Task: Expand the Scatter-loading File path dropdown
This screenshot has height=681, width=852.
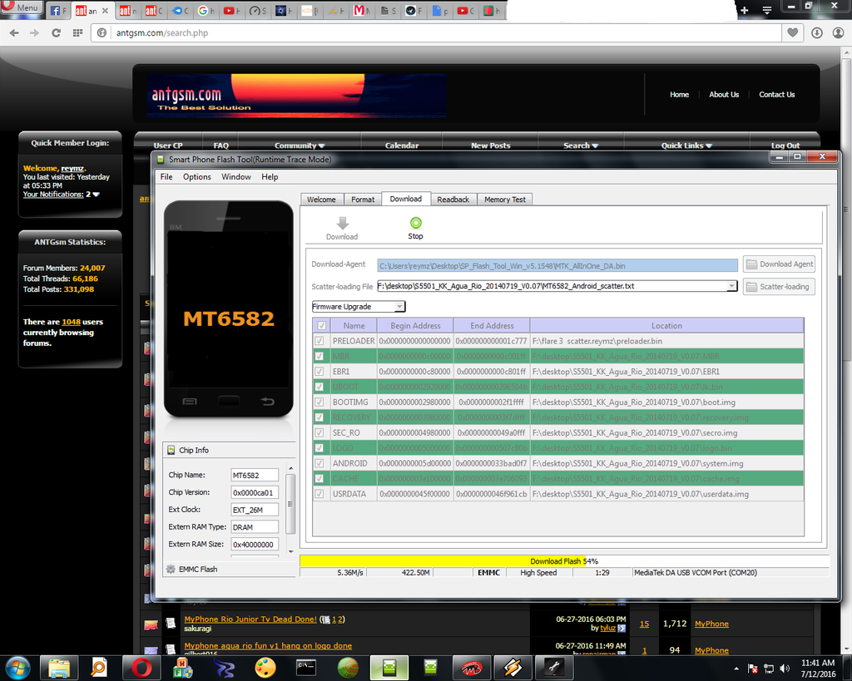Action: tap(731, 286)
